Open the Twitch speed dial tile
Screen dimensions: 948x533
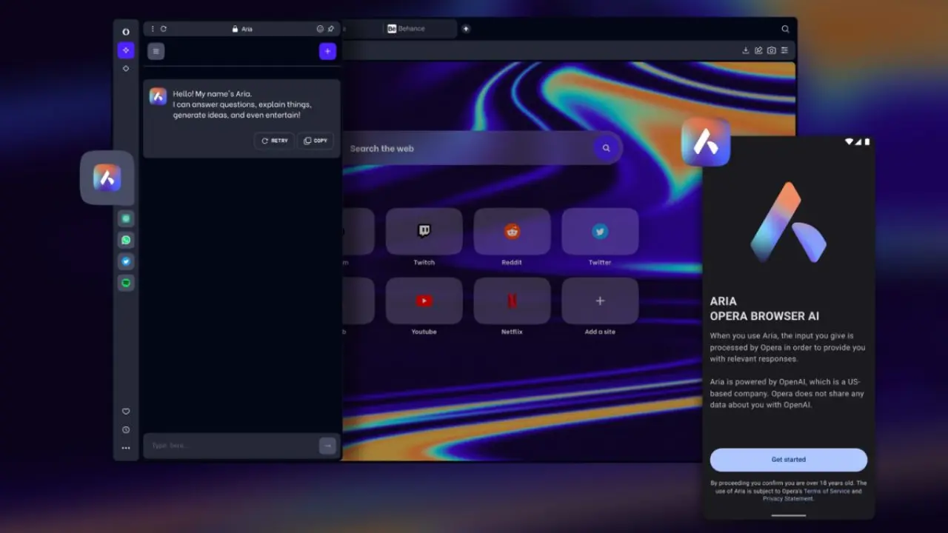424,232
